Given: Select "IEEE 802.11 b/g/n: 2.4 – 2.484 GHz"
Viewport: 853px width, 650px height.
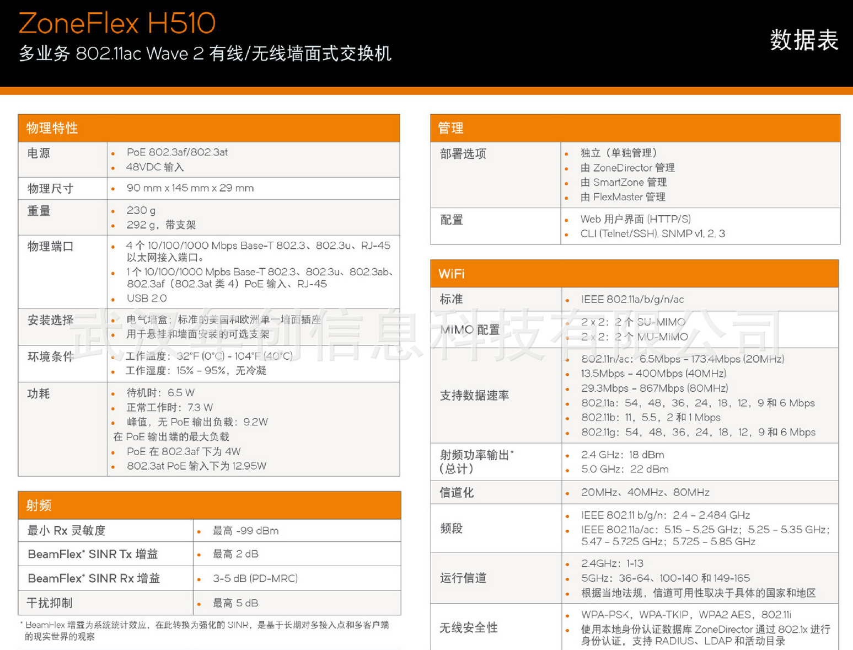Looking at the screenshot, I should [666, 515].
